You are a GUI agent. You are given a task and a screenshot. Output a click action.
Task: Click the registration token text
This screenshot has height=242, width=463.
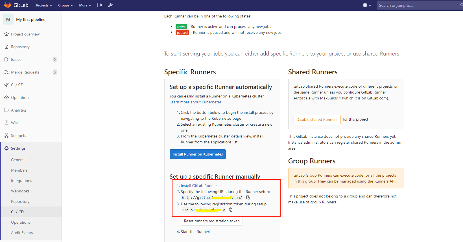(x=203, y=210)
